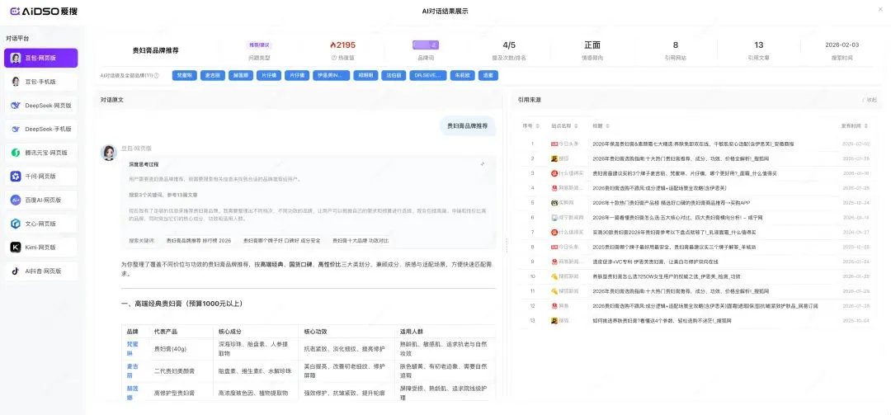Image resolution: width=891 pixels, height=415 pixels.
Task: Sort the sources table by 序号
Action: pyautogui.click(x=528, y=126)
